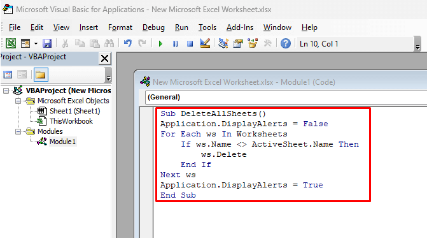The width and height of the screenshot is (427, 241).
Task: Open the Tools menu
Action: point(207,27)
